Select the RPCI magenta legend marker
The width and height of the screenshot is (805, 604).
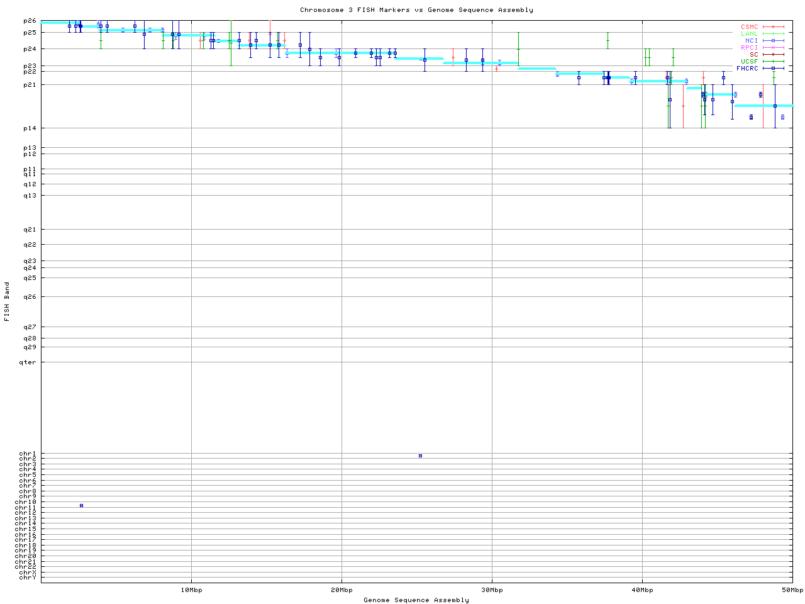click(x=773, y=48)
